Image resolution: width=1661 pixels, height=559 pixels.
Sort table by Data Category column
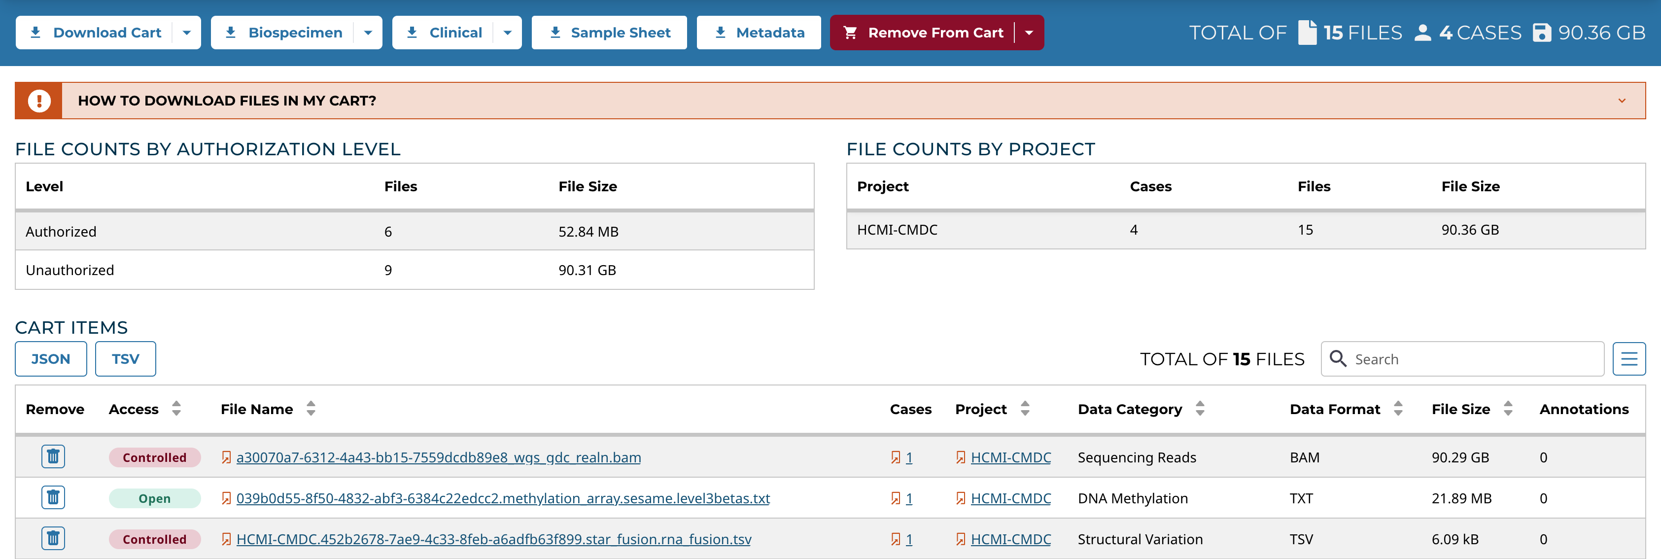click(1199, 409)
